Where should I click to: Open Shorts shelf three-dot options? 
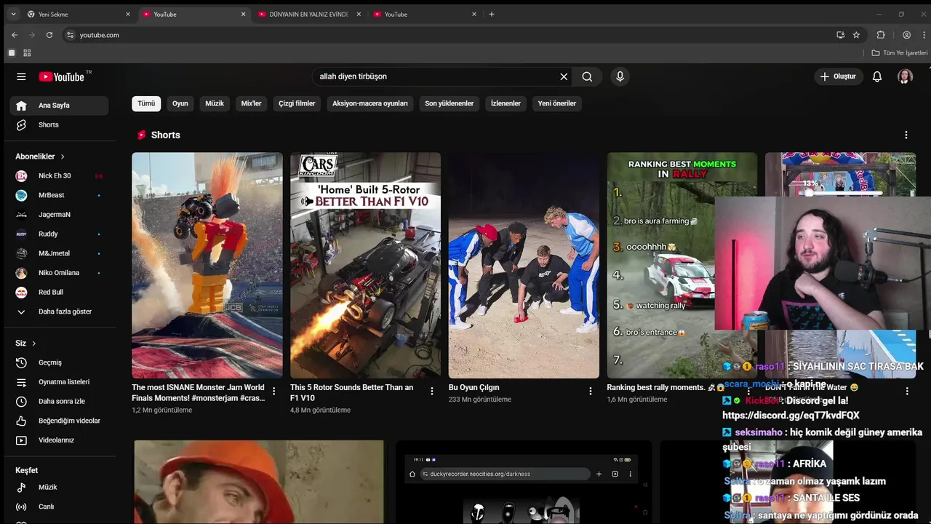[x=906, y=135]
